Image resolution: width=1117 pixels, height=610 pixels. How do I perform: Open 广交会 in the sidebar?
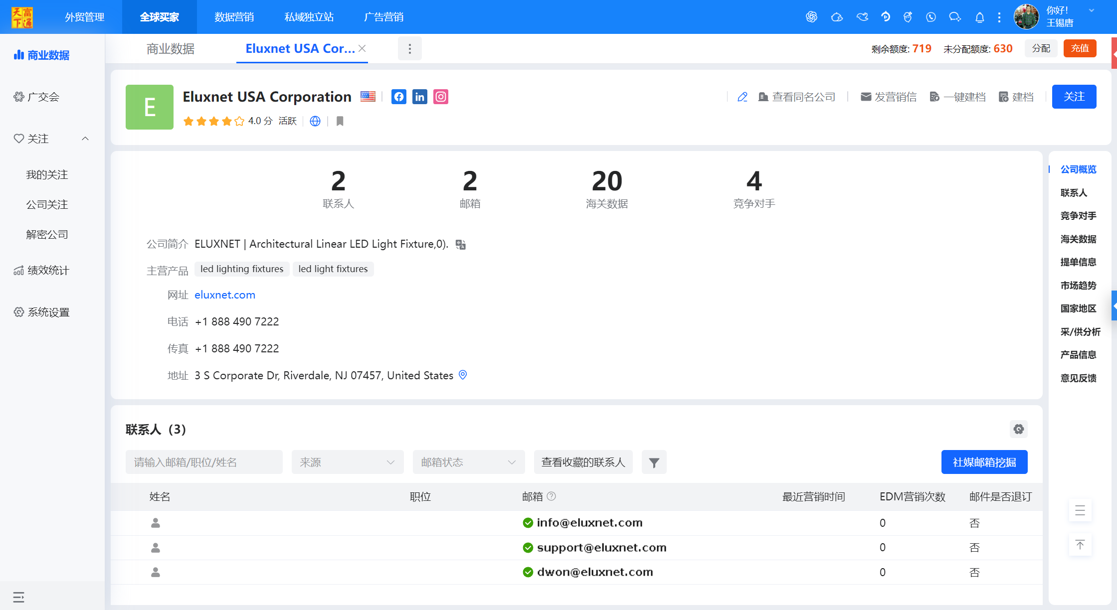tap(37, 97)
